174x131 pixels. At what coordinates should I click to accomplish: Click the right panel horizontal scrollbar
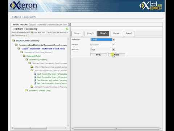(x=116, y=128)
